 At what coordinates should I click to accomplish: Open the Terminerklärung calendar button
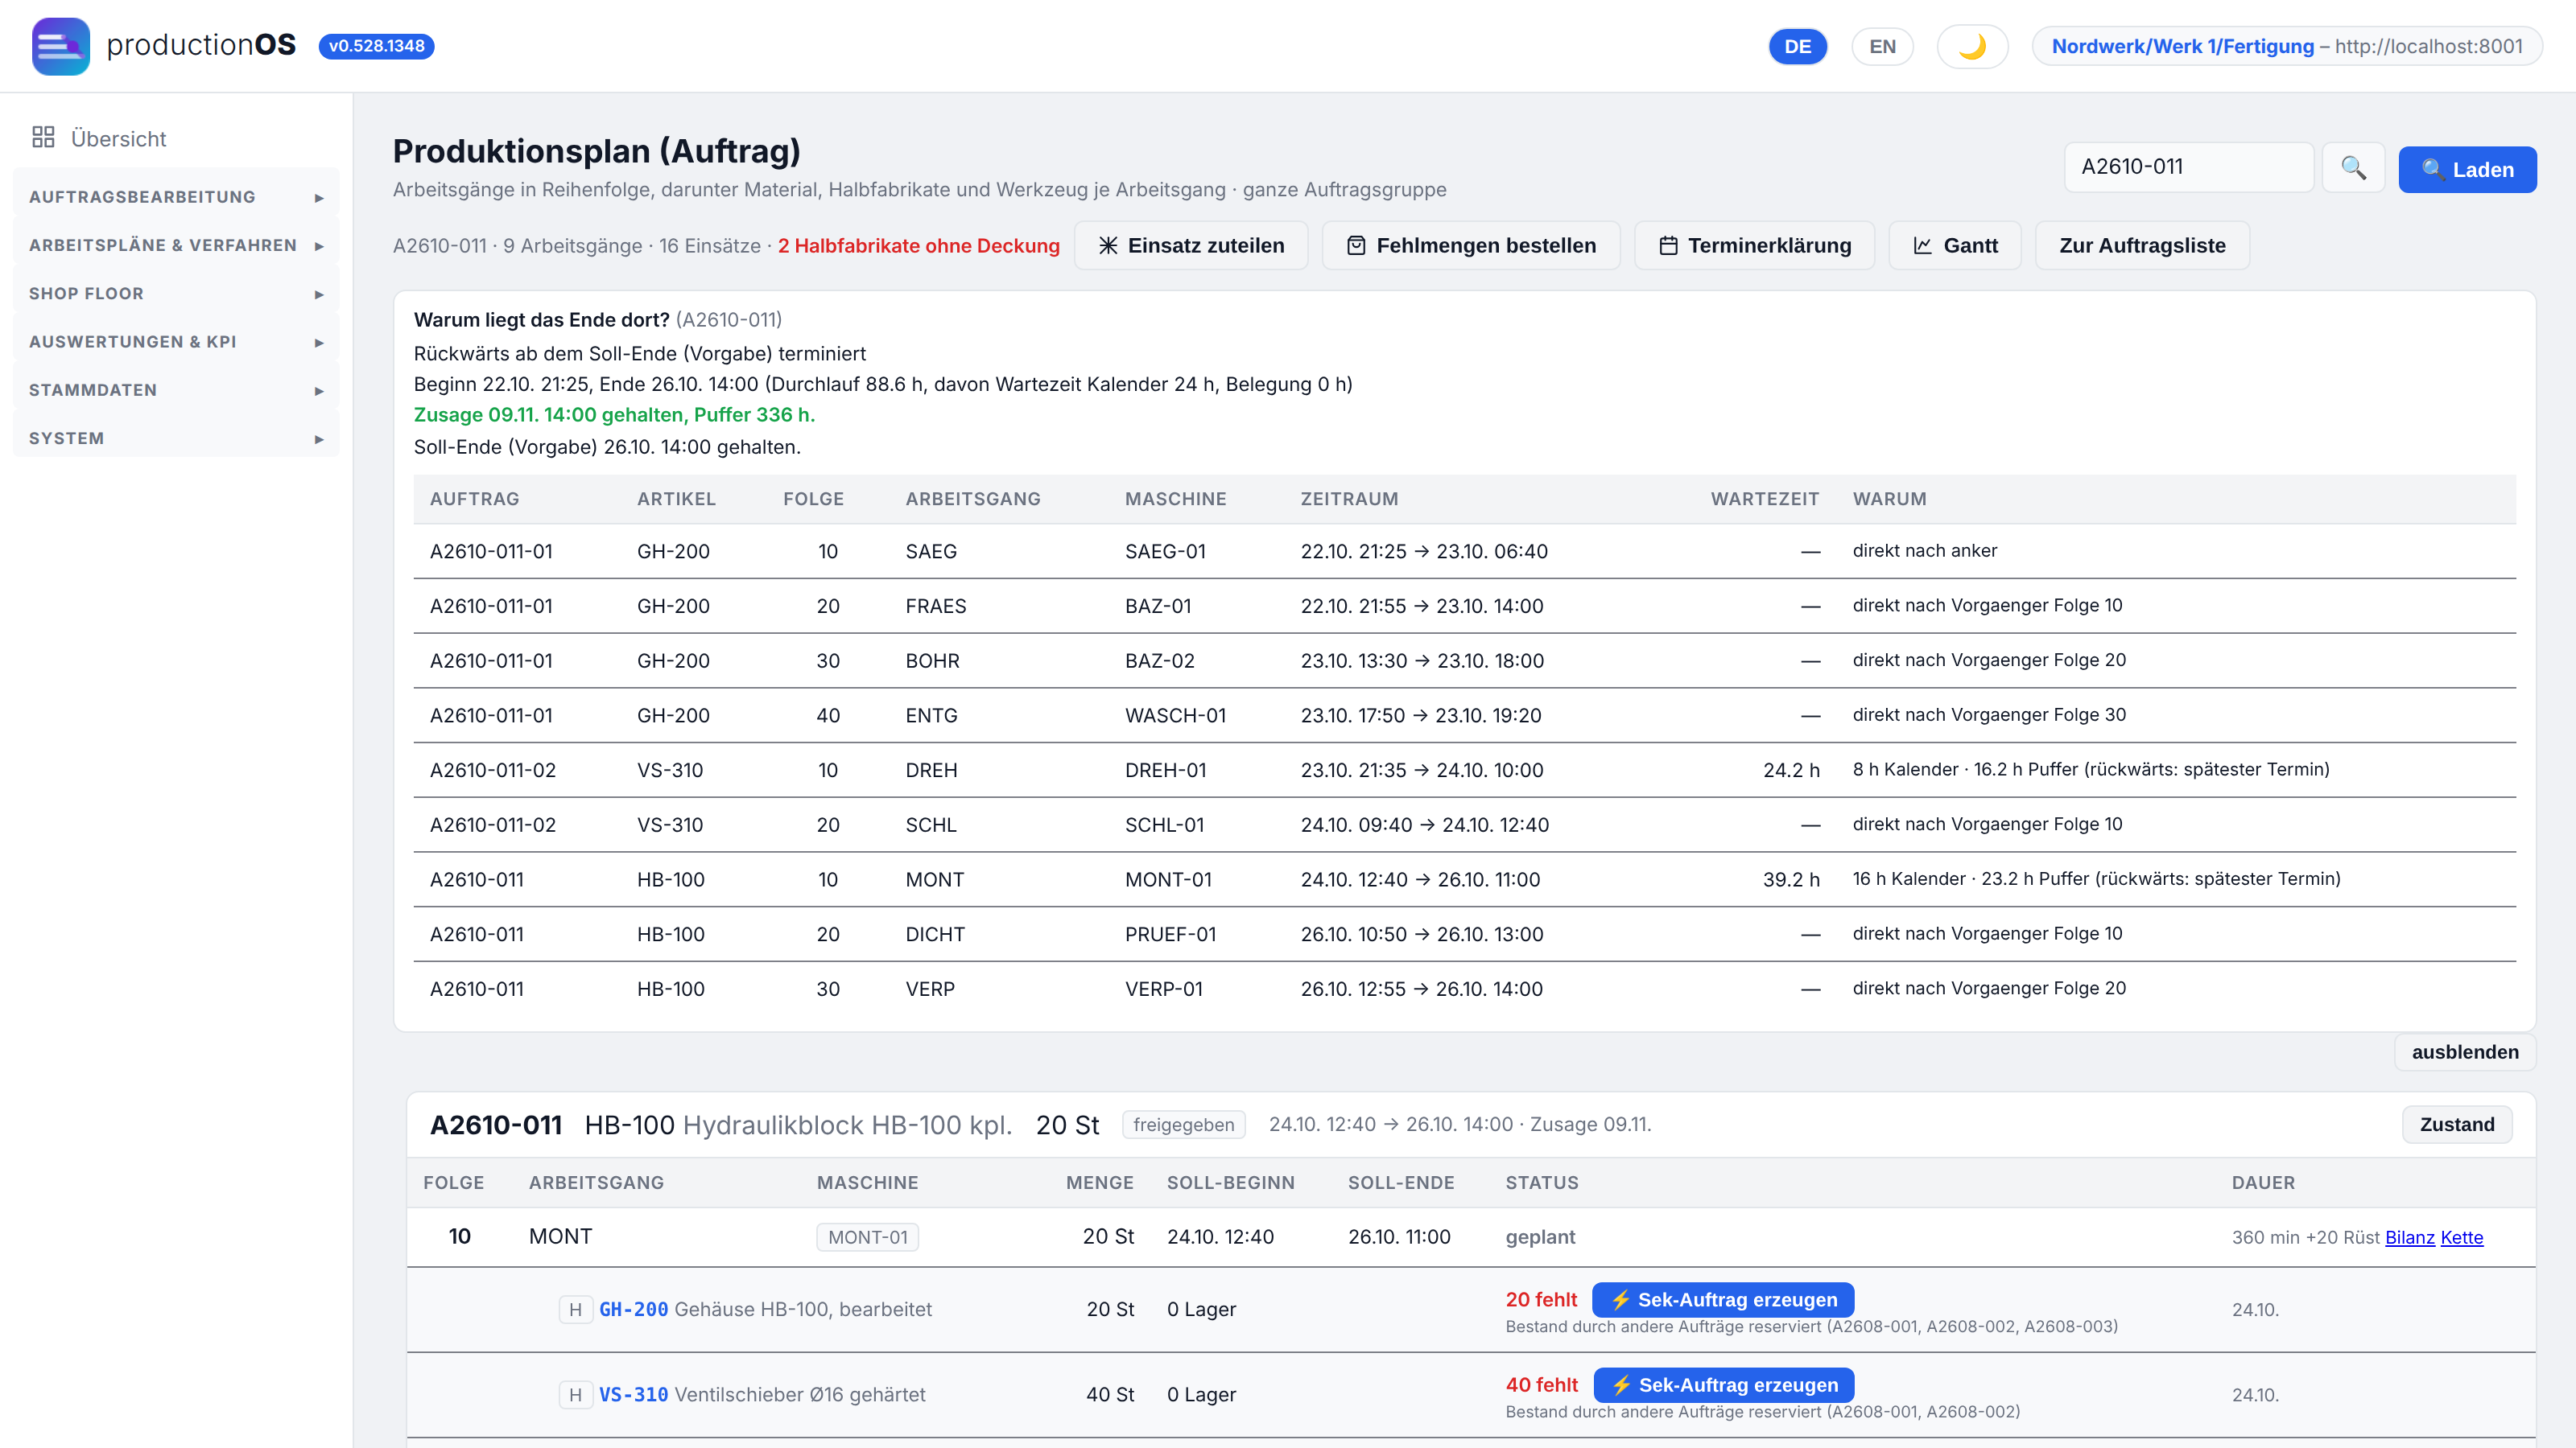1754,246
